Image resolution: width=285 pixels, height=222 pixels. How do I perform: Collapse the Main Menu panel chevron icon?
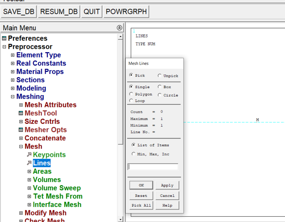pos(119,28)
